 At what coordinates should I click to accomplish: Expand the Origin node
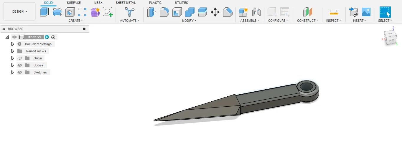(x=12, y=58)
